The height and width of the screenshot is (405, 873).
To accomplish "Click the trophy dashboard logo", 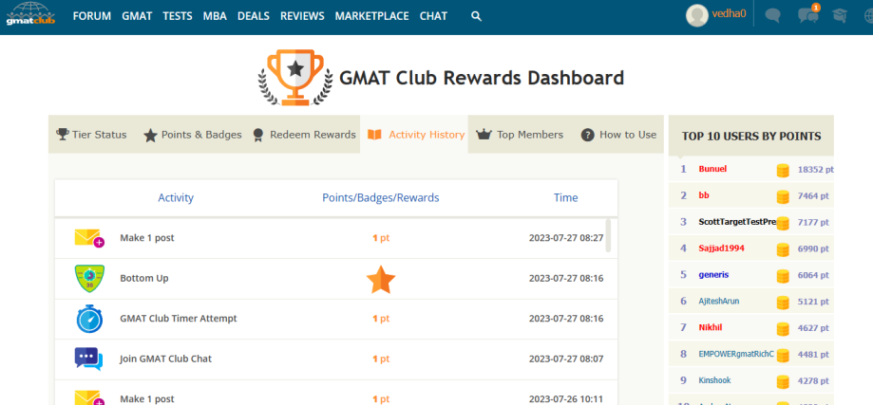I will [x=295, y=77].
